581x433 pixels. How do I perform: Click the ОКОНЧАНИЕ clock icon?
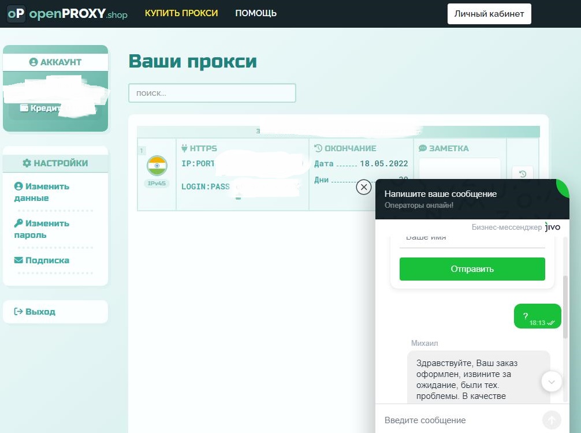coord(318,148)
